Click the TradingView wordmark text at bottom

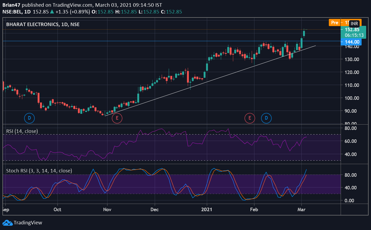click(x=28, y=223)
